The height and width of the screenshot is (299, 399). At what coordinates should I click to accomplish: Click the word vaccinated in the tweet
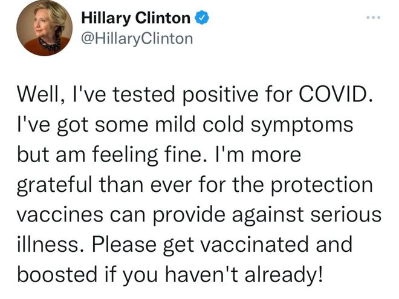pyautogui.click(x=255, y=245)
